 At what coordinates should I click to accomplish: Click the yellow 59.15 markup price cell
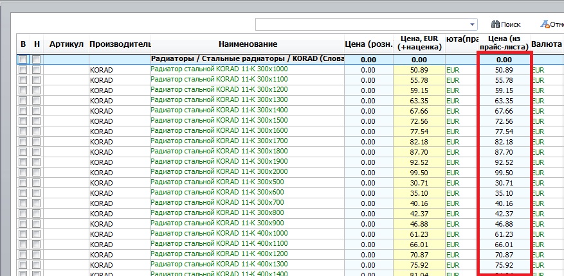click(419, 91)
